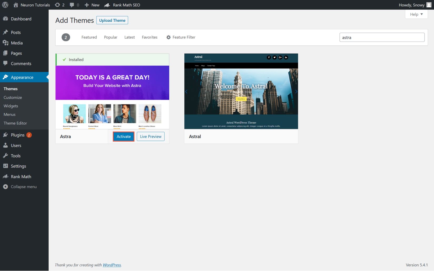The width and height of the screenshot is (434, 271).
Task: Switch to the Popular themes tab
Action: pos(110,37)
